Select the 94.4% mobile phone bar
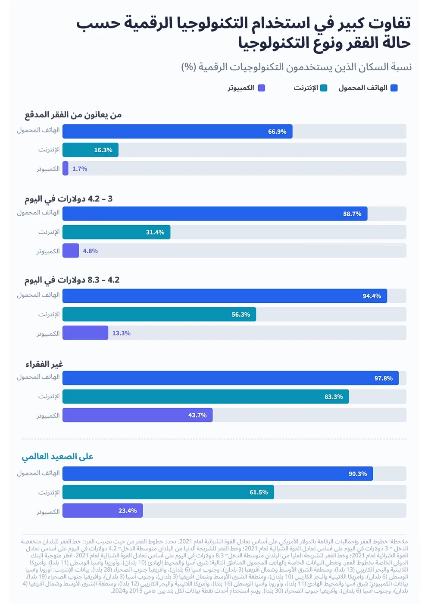431x604 pixels. (x=225, y=296)
